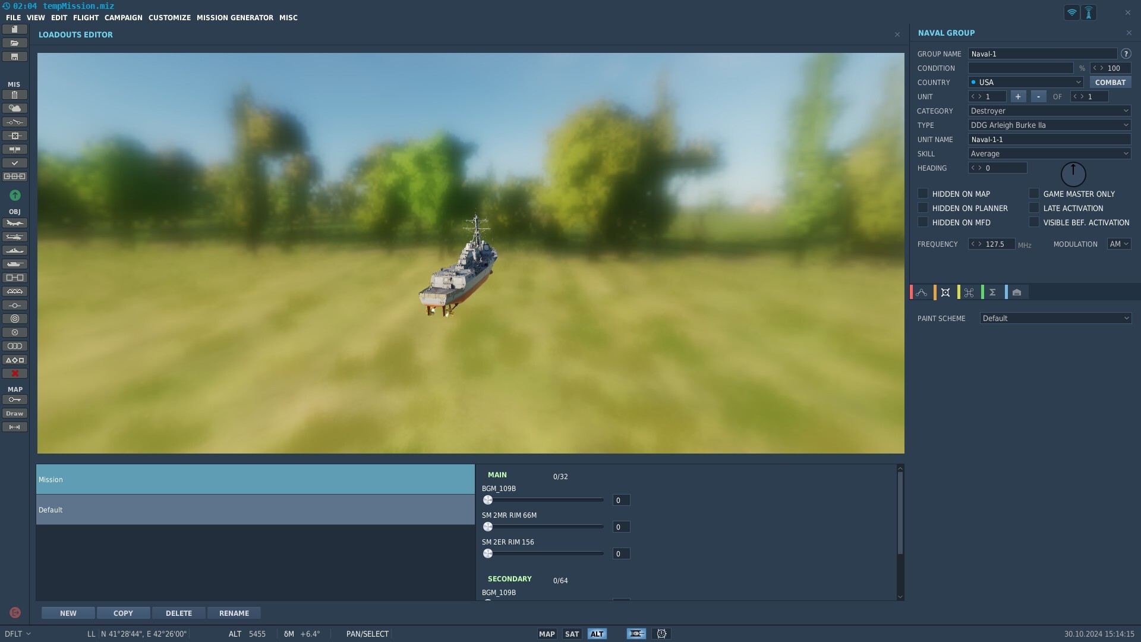Click the key icon under MAP
Viewport: 1141px width, 642px height.
coord(15,399)
